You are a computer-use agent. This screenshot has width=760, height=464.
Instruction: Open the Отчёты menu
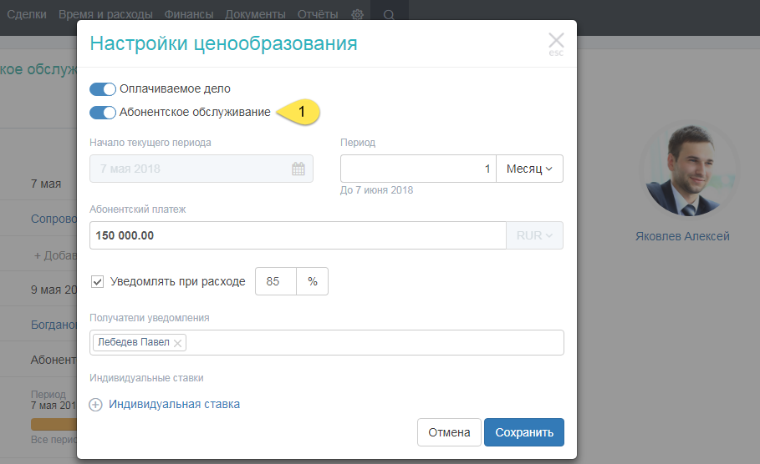318,15
